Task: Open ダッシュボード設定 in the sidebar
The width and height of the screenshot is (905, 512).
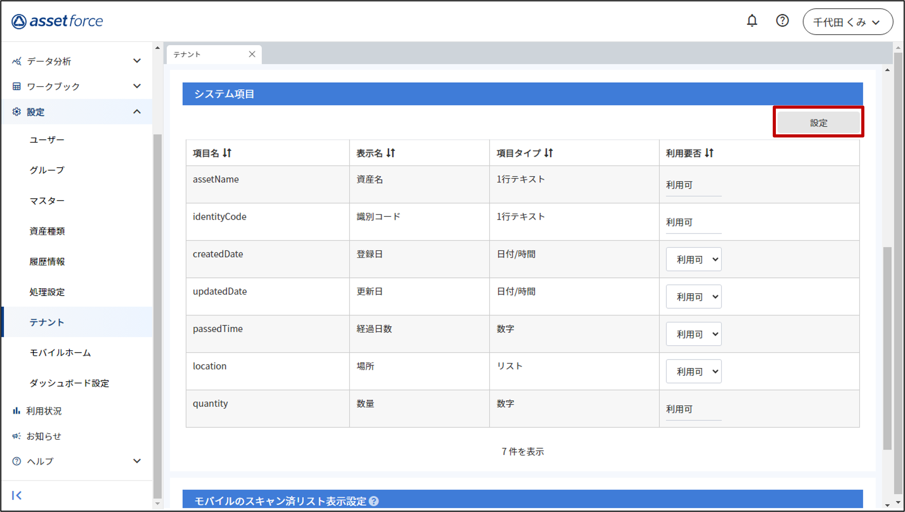Action: click(69, 383)
